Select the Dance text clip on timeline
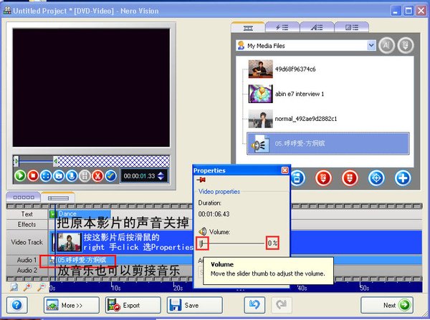430x320 pixels. (80, 213)
